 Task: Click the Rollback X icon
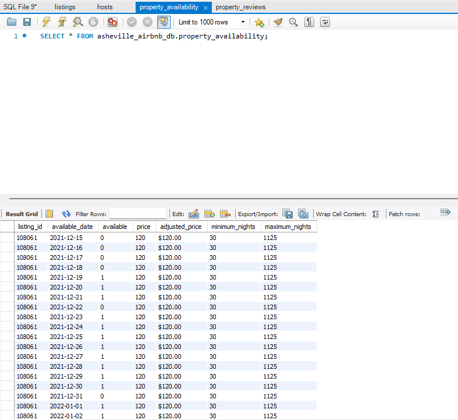point(147,22)
